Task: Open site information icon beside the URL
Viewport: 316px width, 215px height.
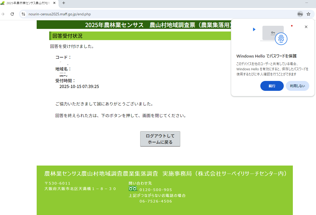Action: (x=23, y=14)
